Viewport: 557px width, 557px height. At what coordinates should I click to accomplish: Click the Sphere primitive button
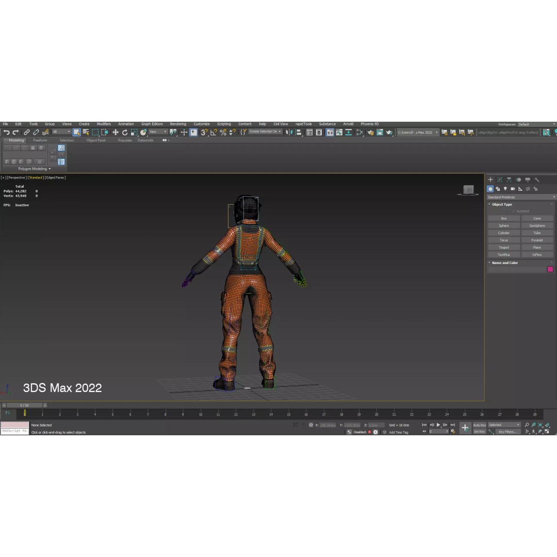(x=504, y=225)
